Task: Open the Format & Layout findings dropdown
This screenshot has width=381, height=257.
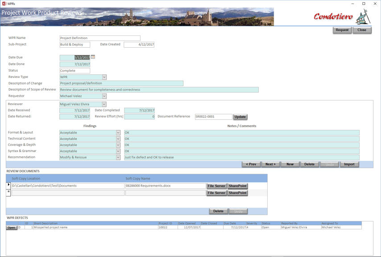Action: pos(118,133)
